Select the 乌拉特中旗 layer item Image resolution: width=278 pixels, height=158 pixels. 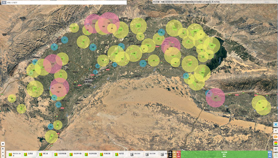point(76,154)
